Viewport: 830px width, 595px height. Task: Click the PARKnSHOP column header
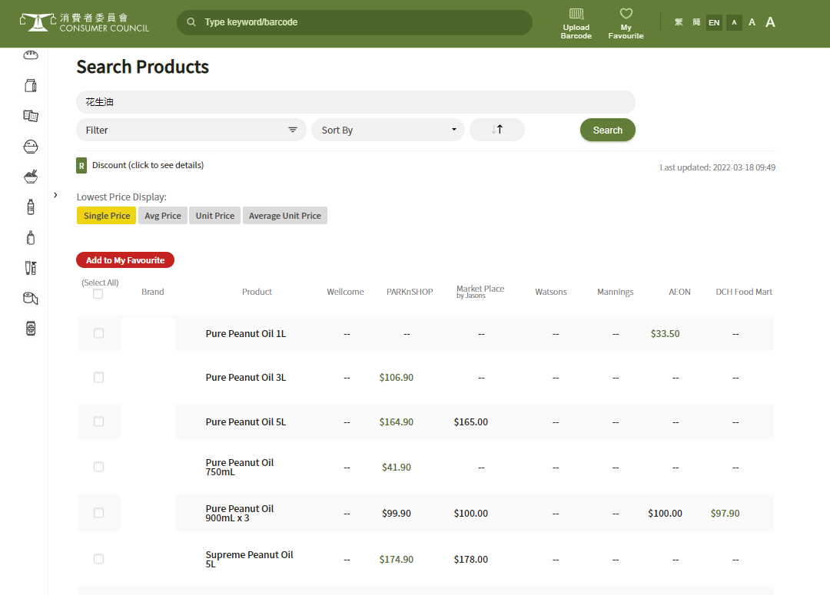tap(410, 292)
